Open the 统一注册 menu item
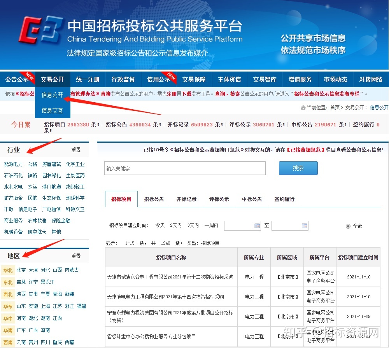 (x=88, y=79)
